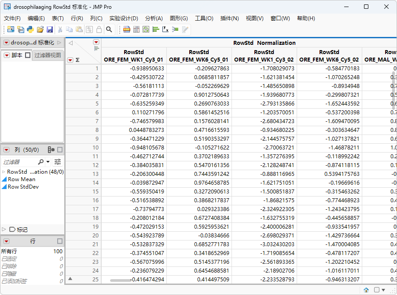Expand the RowStd ...ation (48/0) column group
The image size is (397, 295).
pyautogui.click(x=4, y=172)
